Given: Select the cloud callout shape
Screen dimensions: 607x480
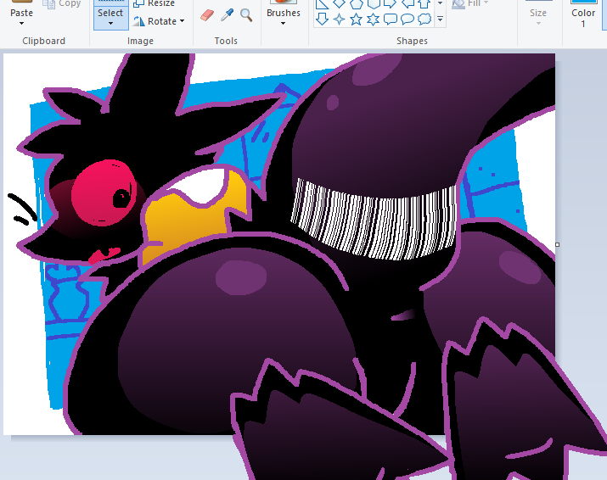Looking at the screenshot, I should [x=424, y=19].
